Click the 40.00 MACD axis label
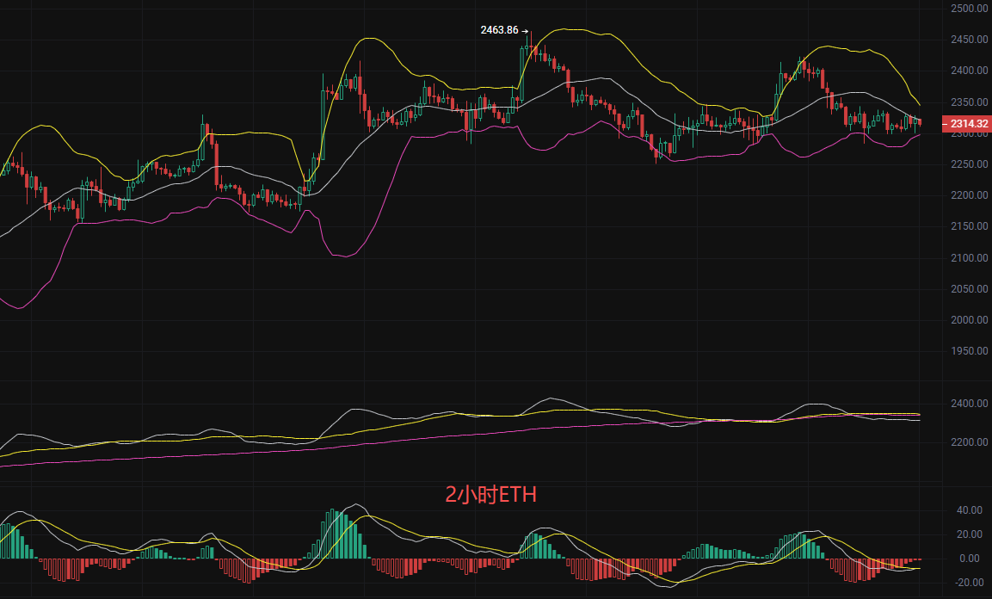 (969, 510)
